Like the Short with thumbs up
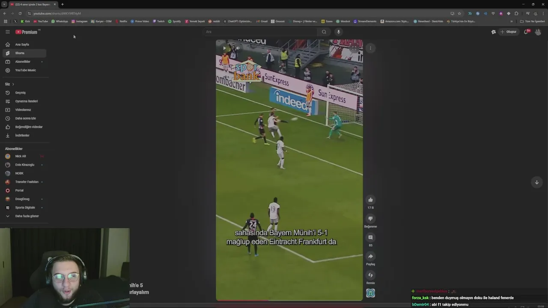This screenshot has width=548, height=308. pos(371,200)
